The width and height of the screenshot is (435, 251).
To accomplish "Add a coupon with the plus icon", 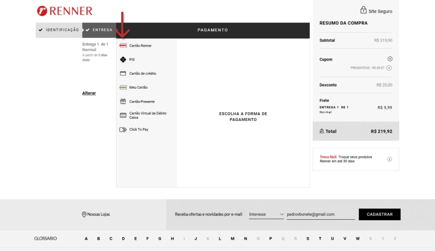I will point(390,59).
